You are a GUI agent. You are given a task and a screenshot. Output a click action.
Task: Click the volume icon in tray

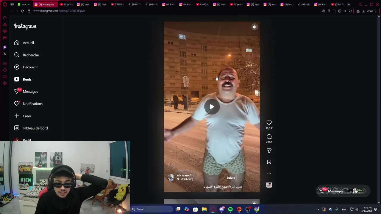point(357,209)
